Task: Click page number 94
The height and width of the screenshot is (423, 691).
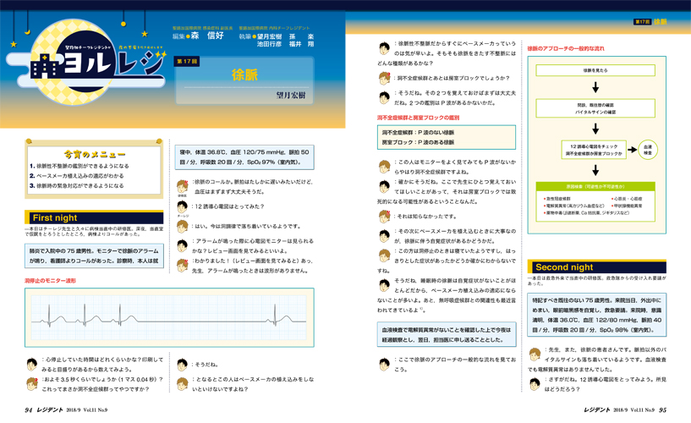Action: (x=29, y=409)
